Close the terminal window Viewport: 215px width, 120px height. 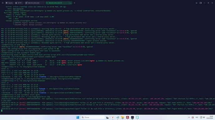[212, 3]
